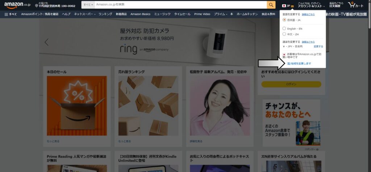The height and width of the screenshot is (172, 371).
Task: Select 日本語 - JA language radio
Action: (284, 20)
